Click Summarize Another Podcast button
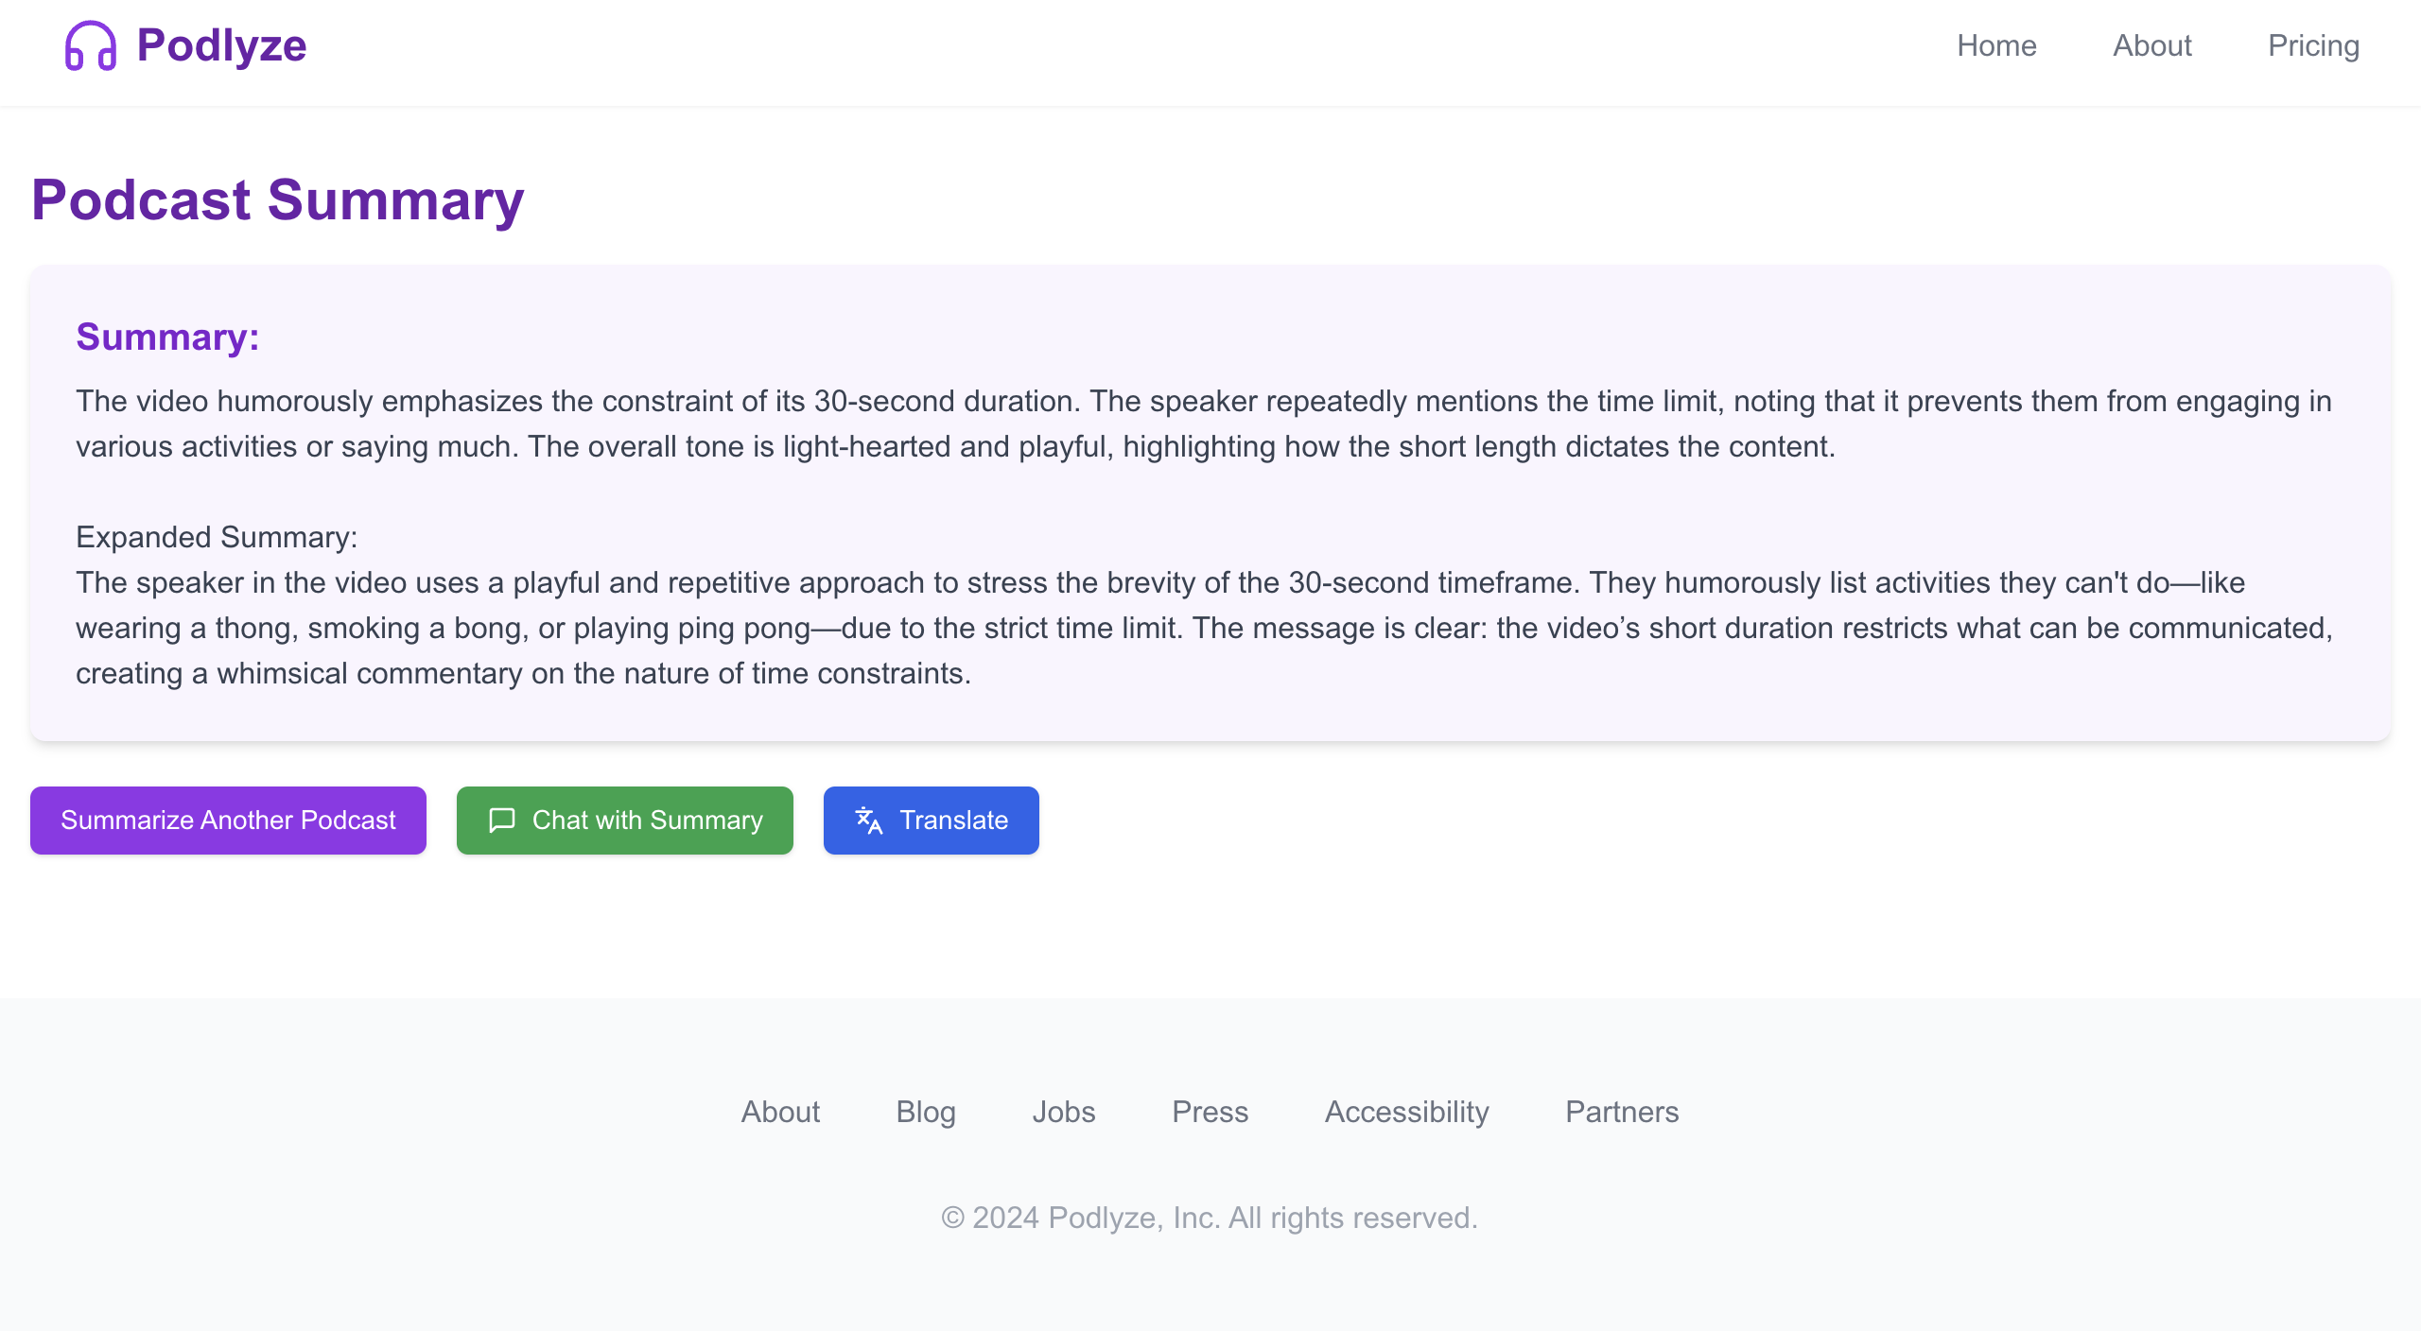This screenshot has width=2421, height=1331. click(x=228, y=820)
